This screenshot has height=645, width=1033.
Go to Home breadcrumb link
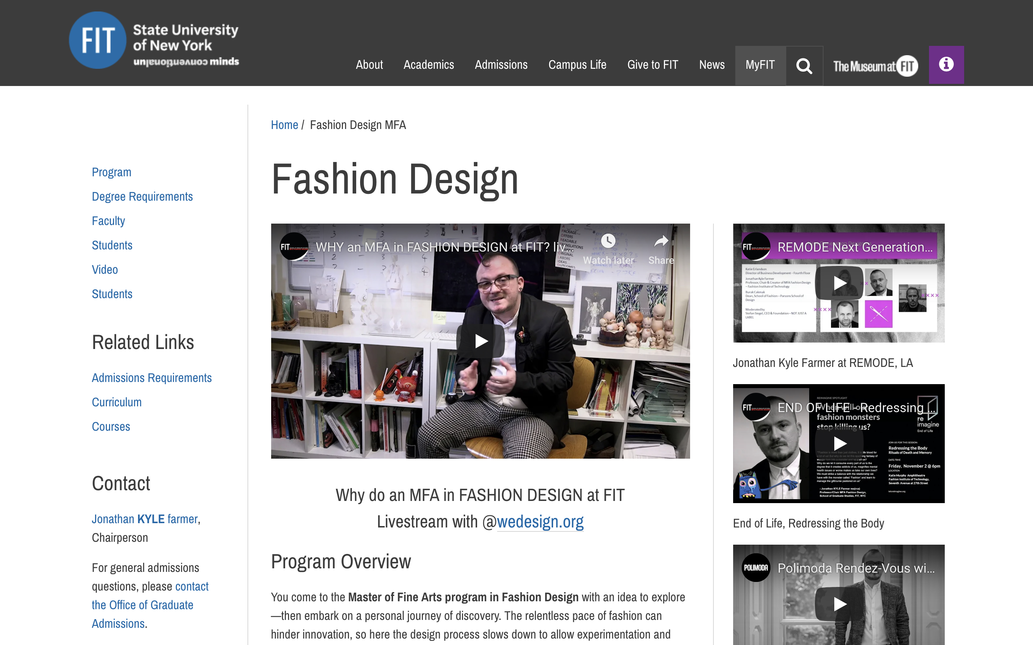[x=284, y=125]
